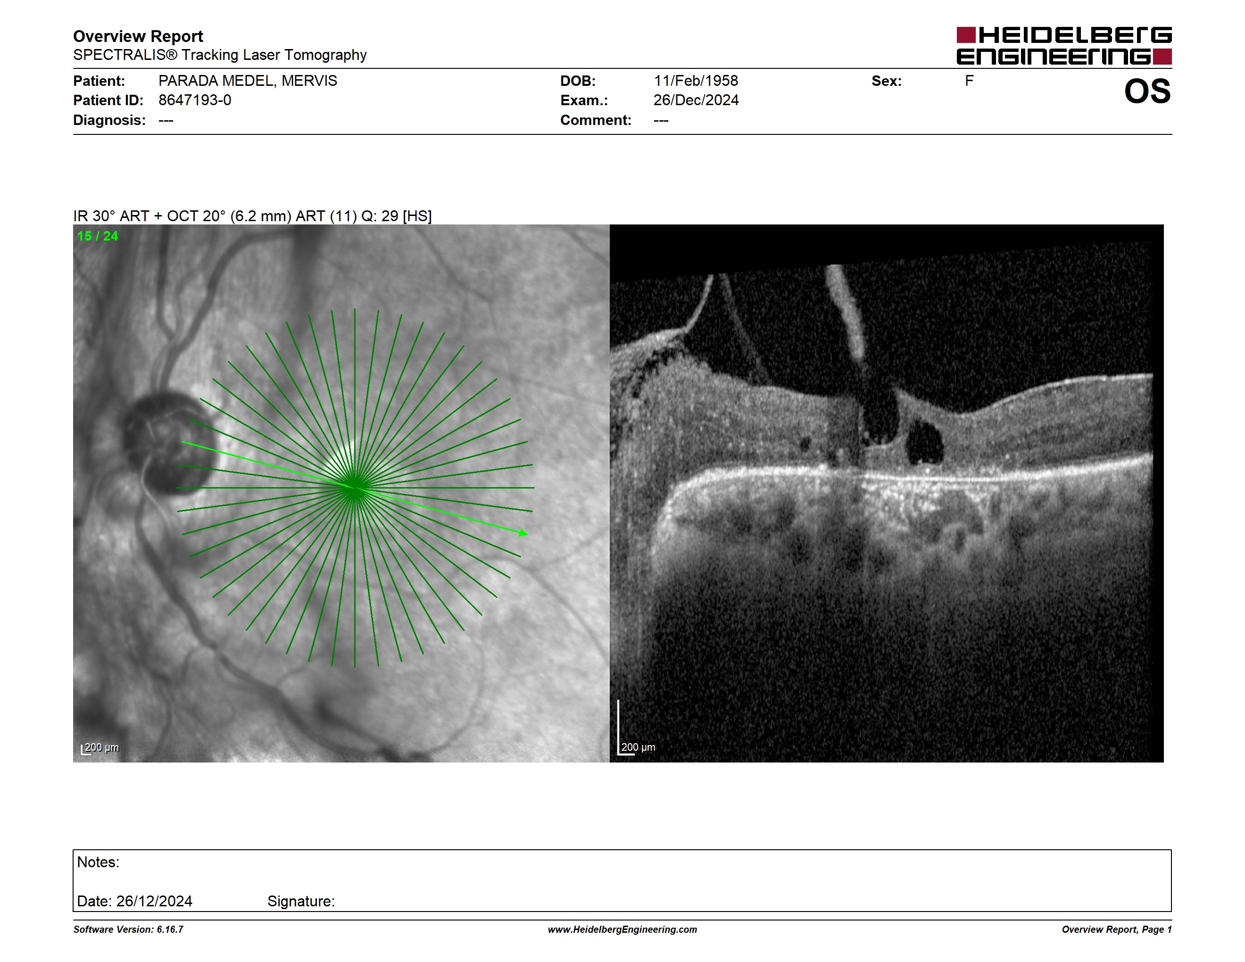Click the 'Patient:' label
Screen dimensions: 1245x962
tap(99, 81)
